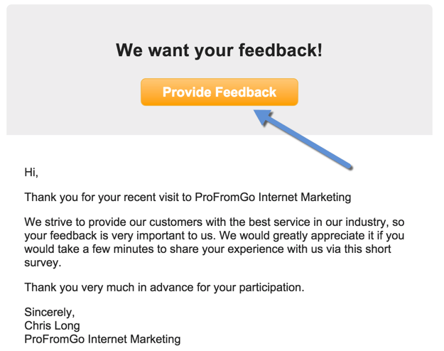Click 'ProFromGo Internet Marketing' in visit sentence
This screenshot has height=351, width=444.
tap(273, 198)
